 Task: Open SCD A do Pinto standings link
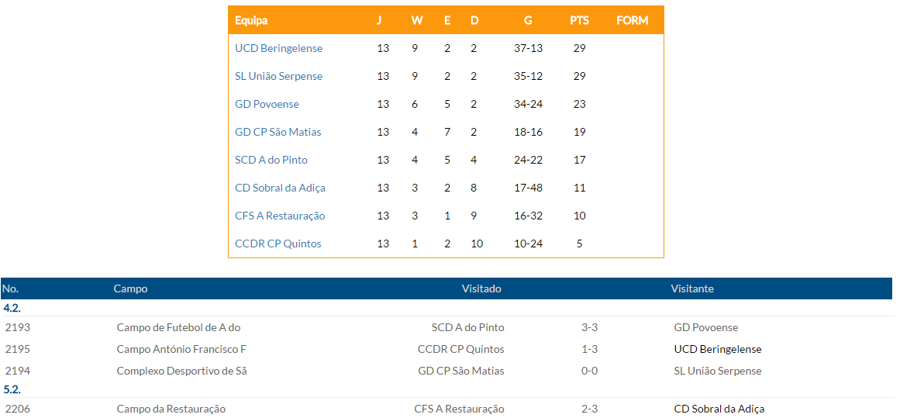tap(271, 160)
